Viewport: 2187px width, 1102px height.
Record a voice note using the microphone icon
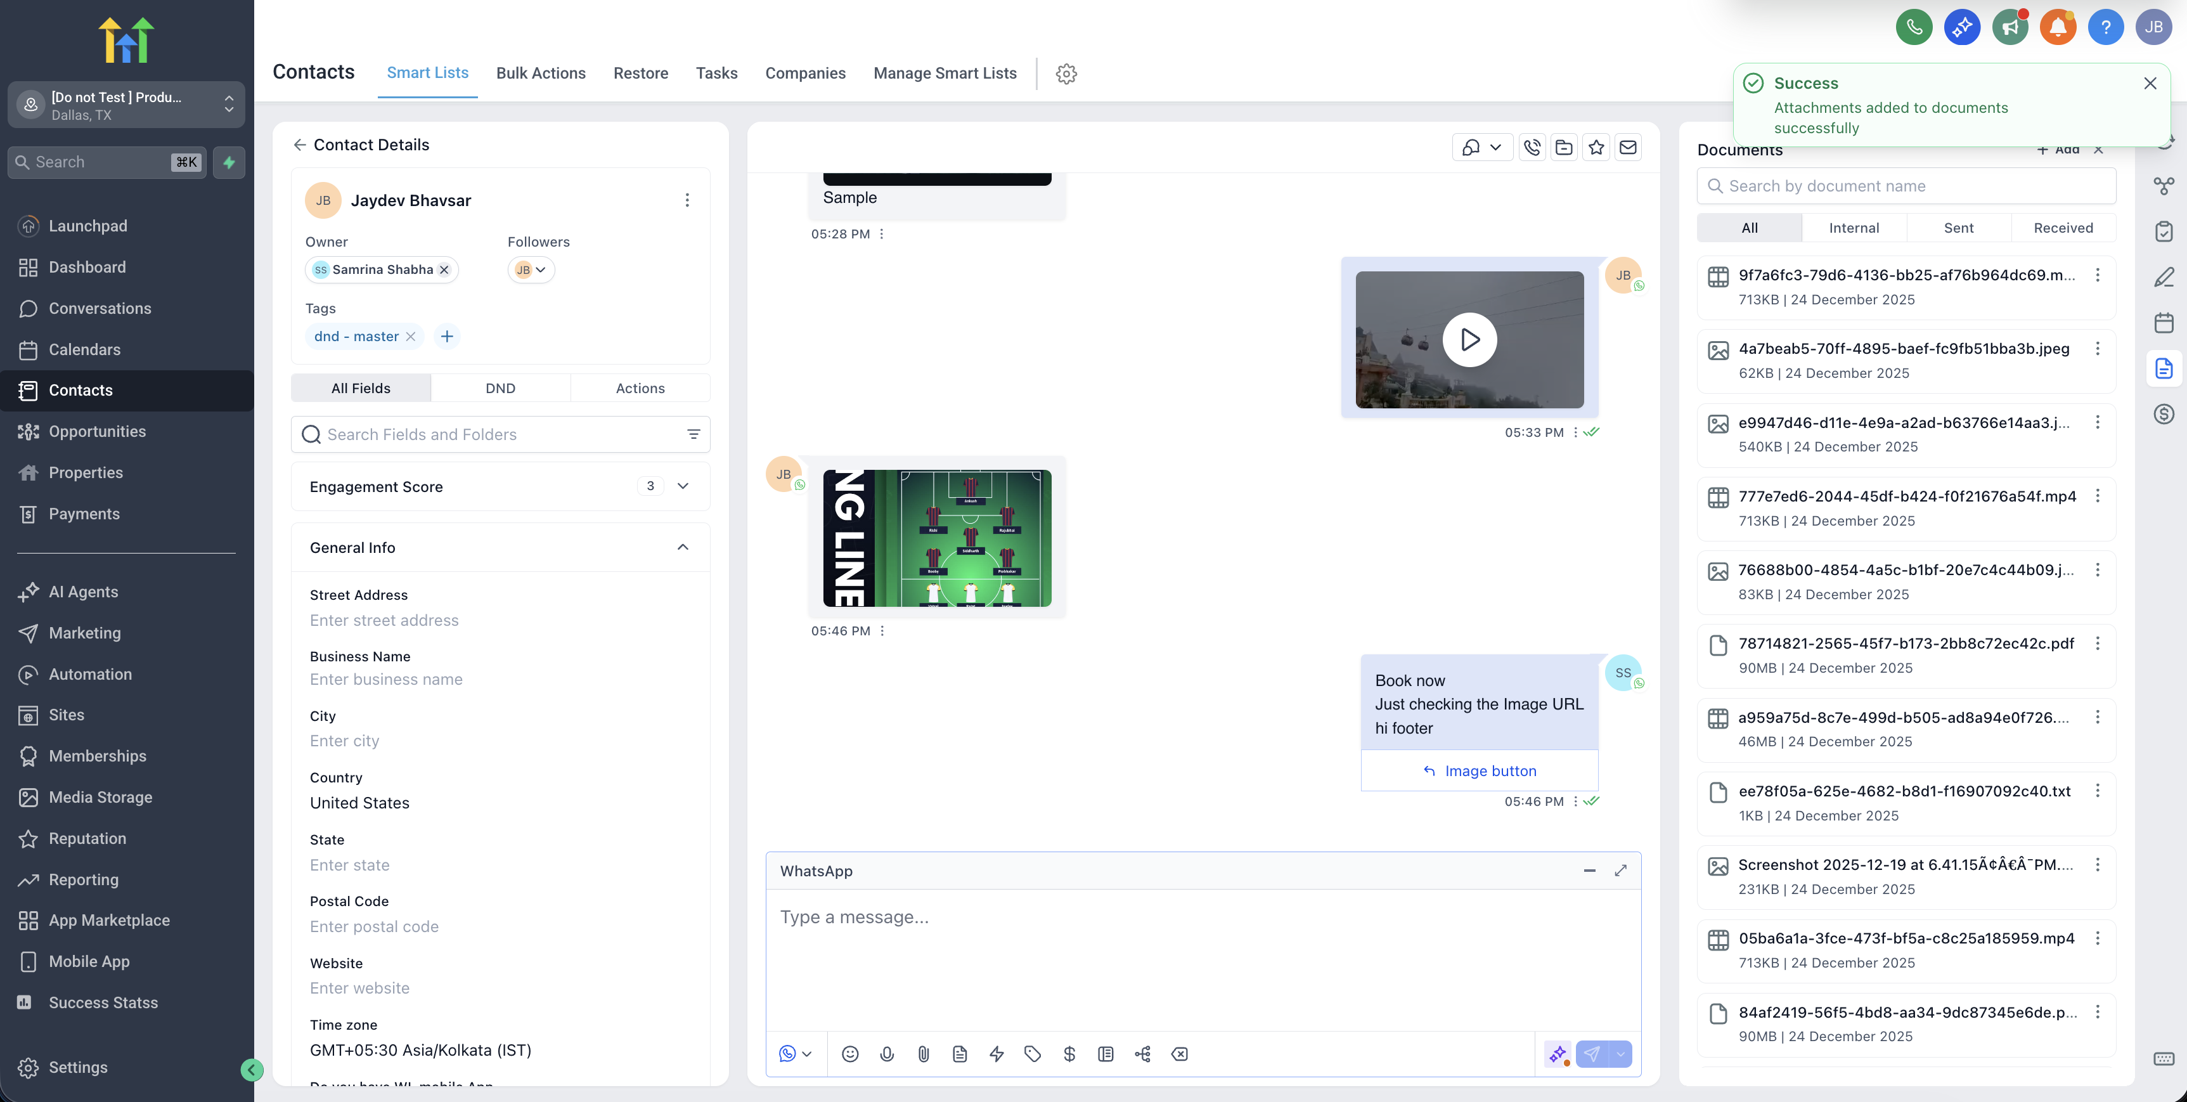point(886,1054)
